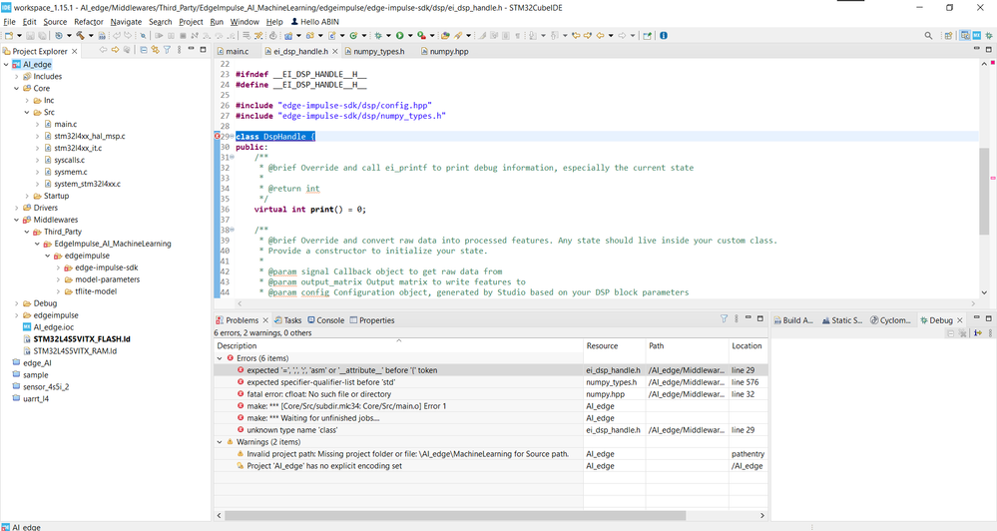This screenshot has height=531, width=997.
Task: Collapse the Errors (6 items) group
Action: 220,358
